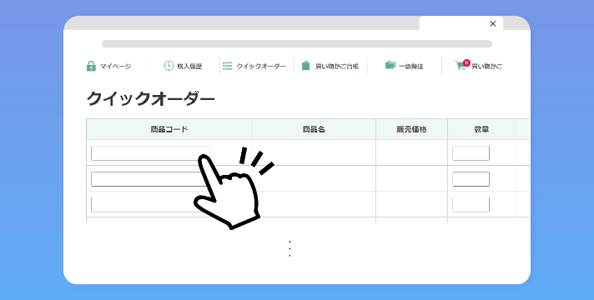
Task: Click the browser address bar
Action: [x=297, y=44]
